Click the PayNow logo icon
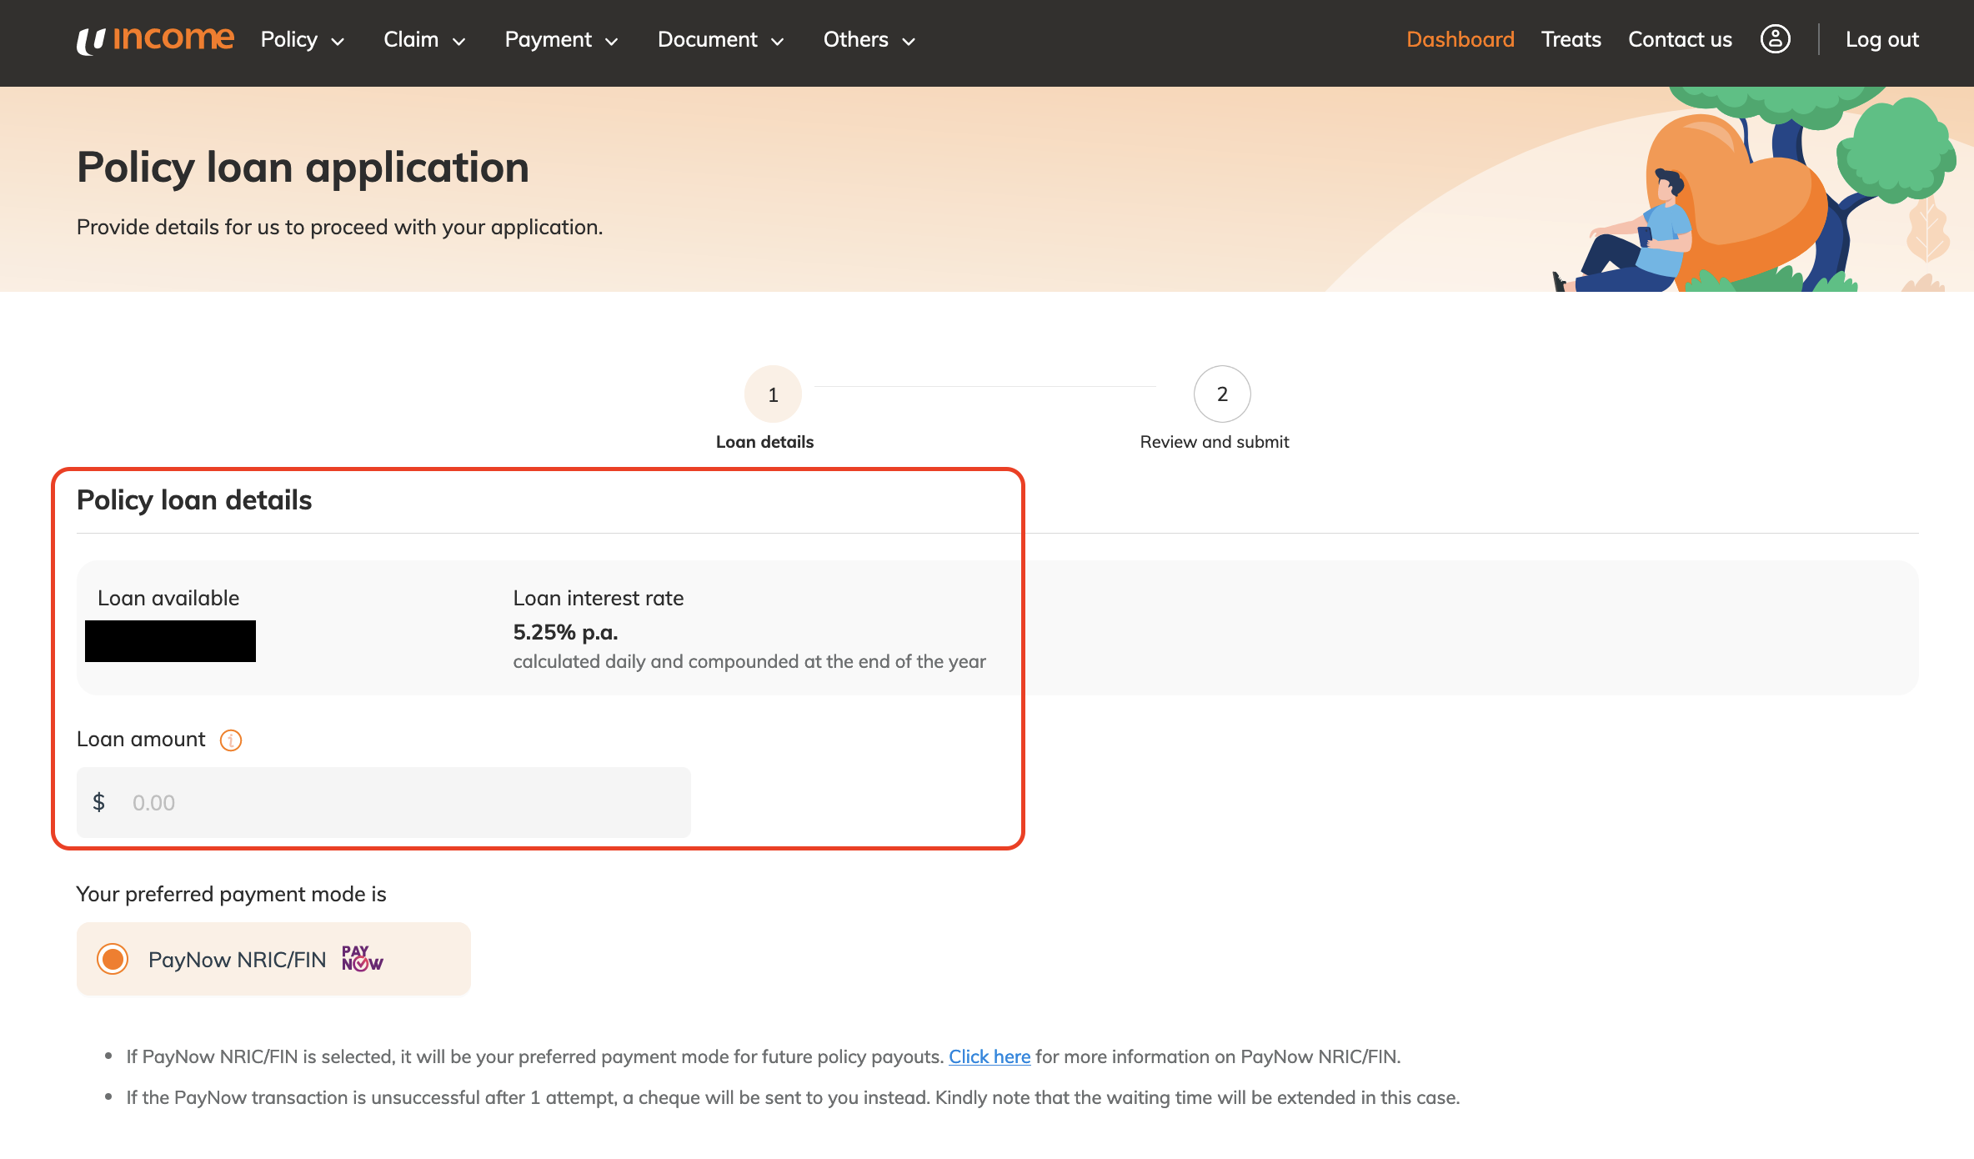Screen dimensions: 1974x1159 tap(362, 959)
